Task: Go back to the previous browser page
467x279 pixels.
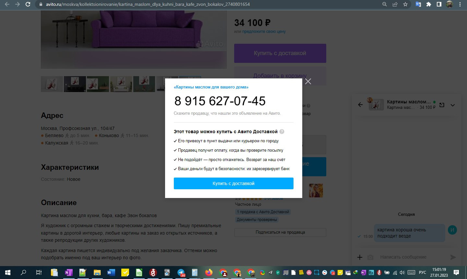Action: pos(7,5)
